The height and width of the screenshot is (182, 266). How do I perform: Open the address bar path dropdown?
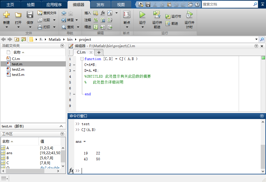pyautogui.click(x=256, y=40)
